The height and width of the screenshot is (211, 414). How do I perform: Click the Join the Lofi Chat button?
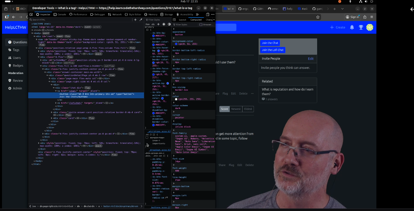pos(272,50)
